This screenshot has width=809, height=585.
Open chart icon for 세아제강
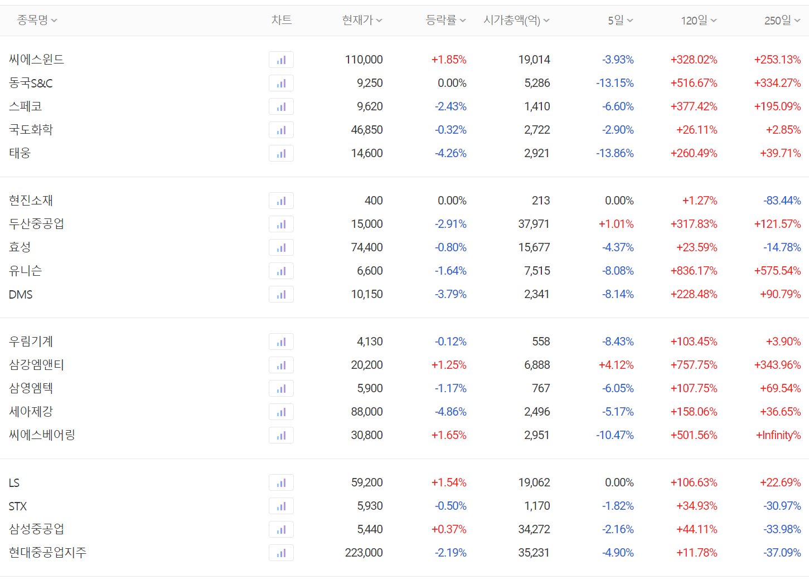pyautogui.click(x=281, y=412)
